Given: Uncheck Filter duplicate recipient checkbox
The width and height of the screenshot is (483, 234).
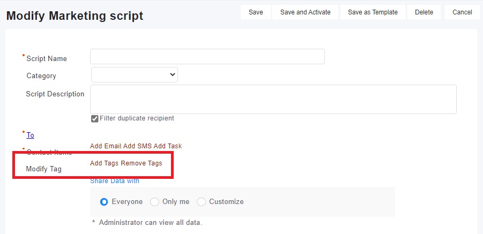Looking at the screenshot, I should pyautogui.click(x=95, y=119).
